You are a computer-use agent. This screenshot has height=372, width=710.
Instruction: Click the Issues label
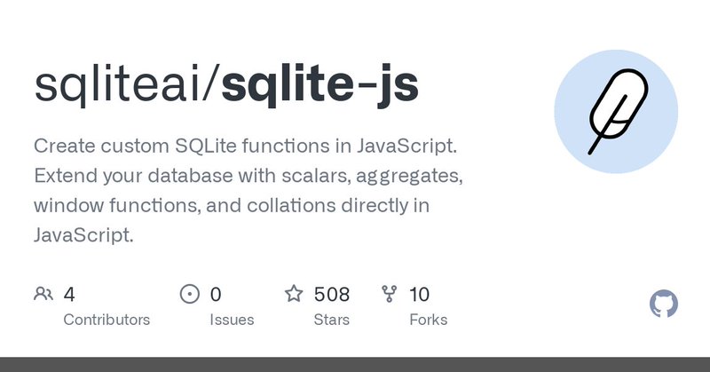(232, 320)
